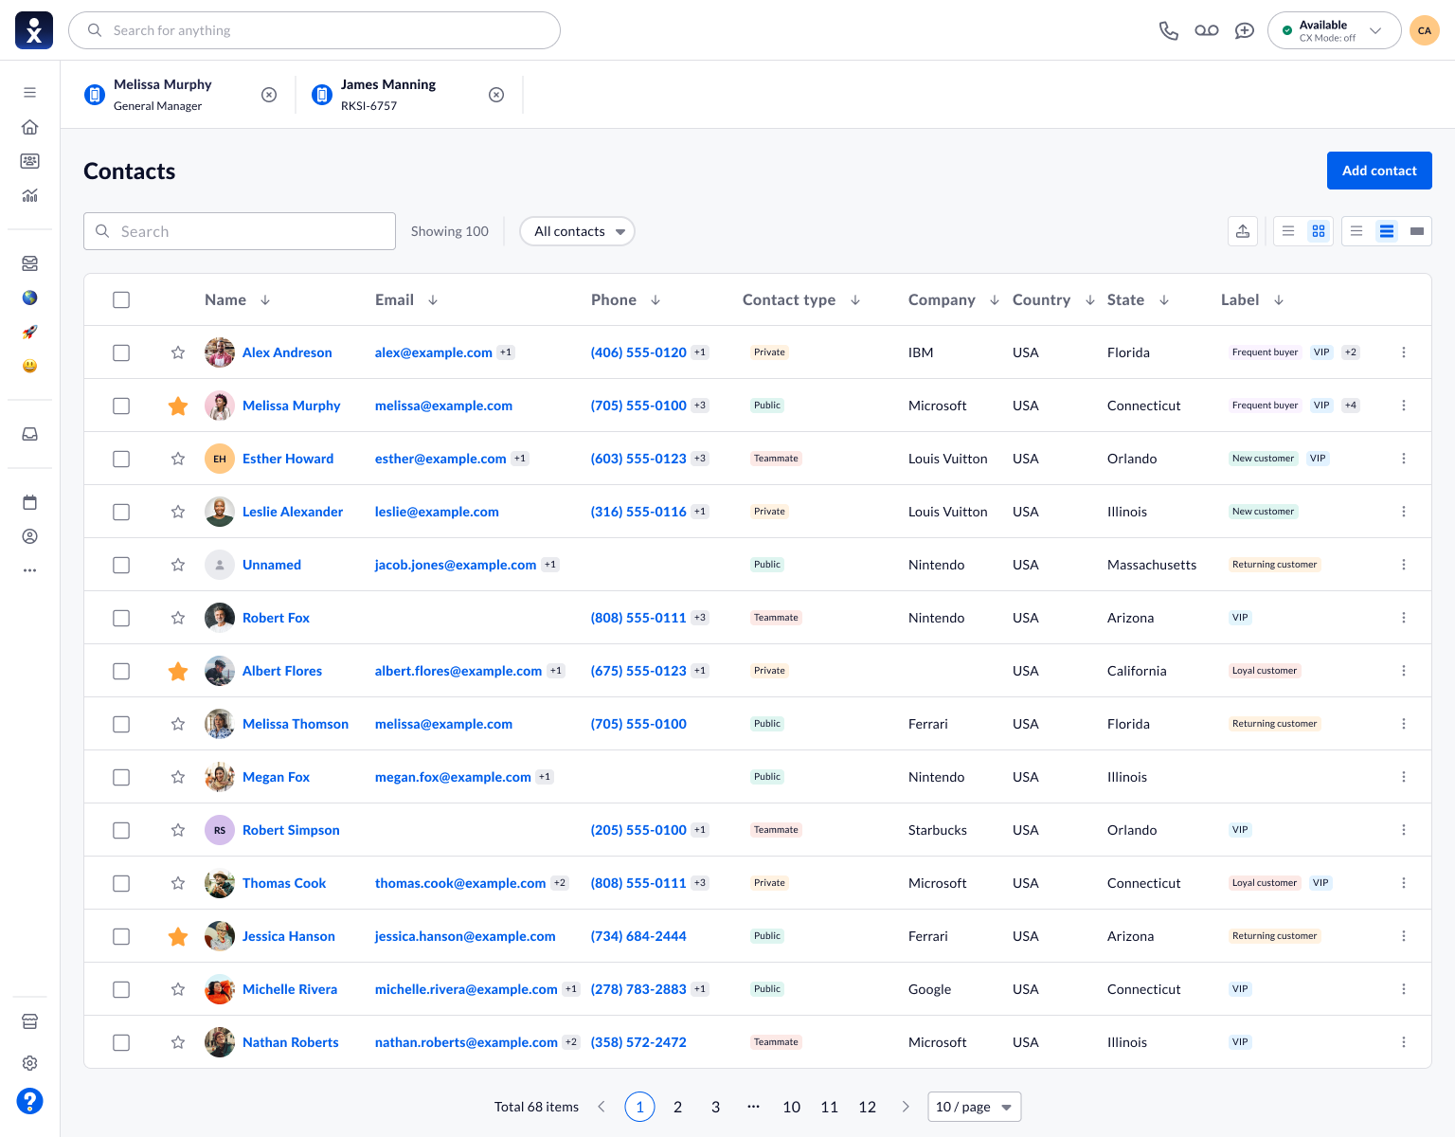Open the analytics chart icon in sidebar
Screen dimensions: 1455x1137
point(30,195)
